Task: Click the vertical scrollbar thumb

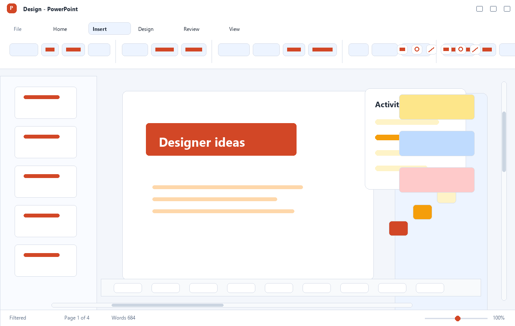Action: click(x=504, y=142)
